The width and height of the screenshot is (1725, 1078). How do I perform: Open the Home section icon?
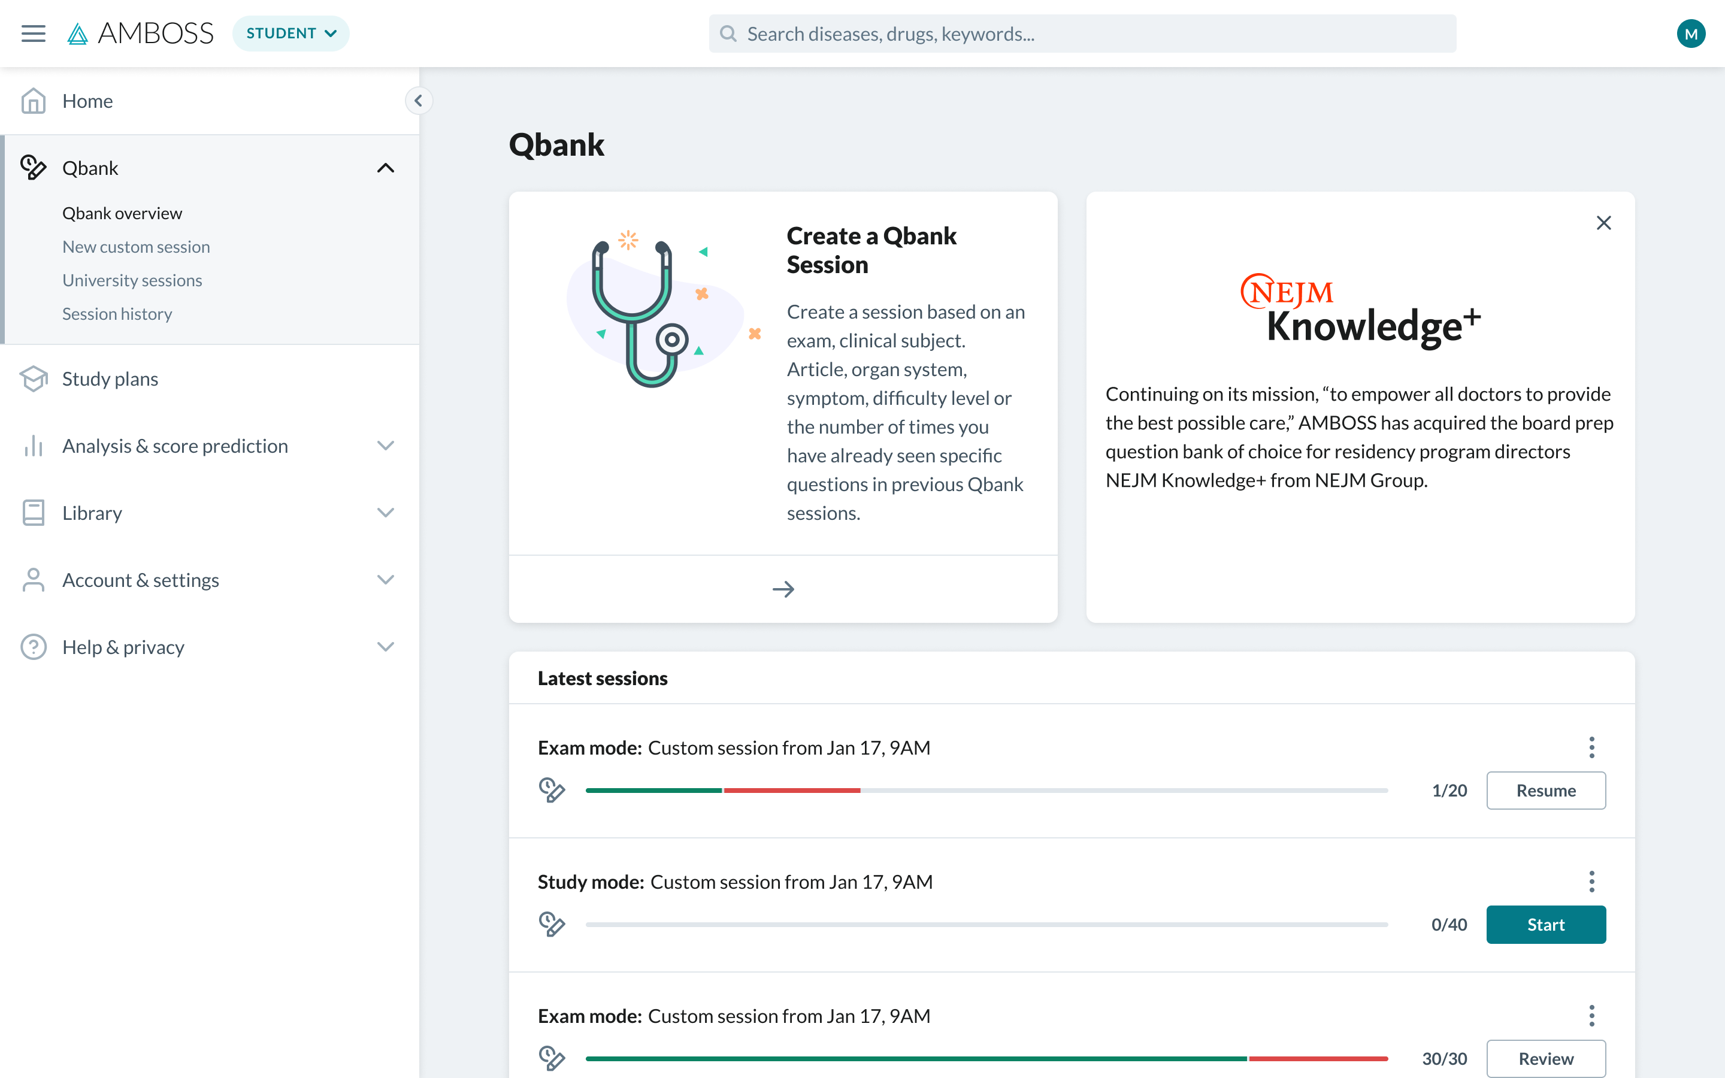[x=33, y=101]
